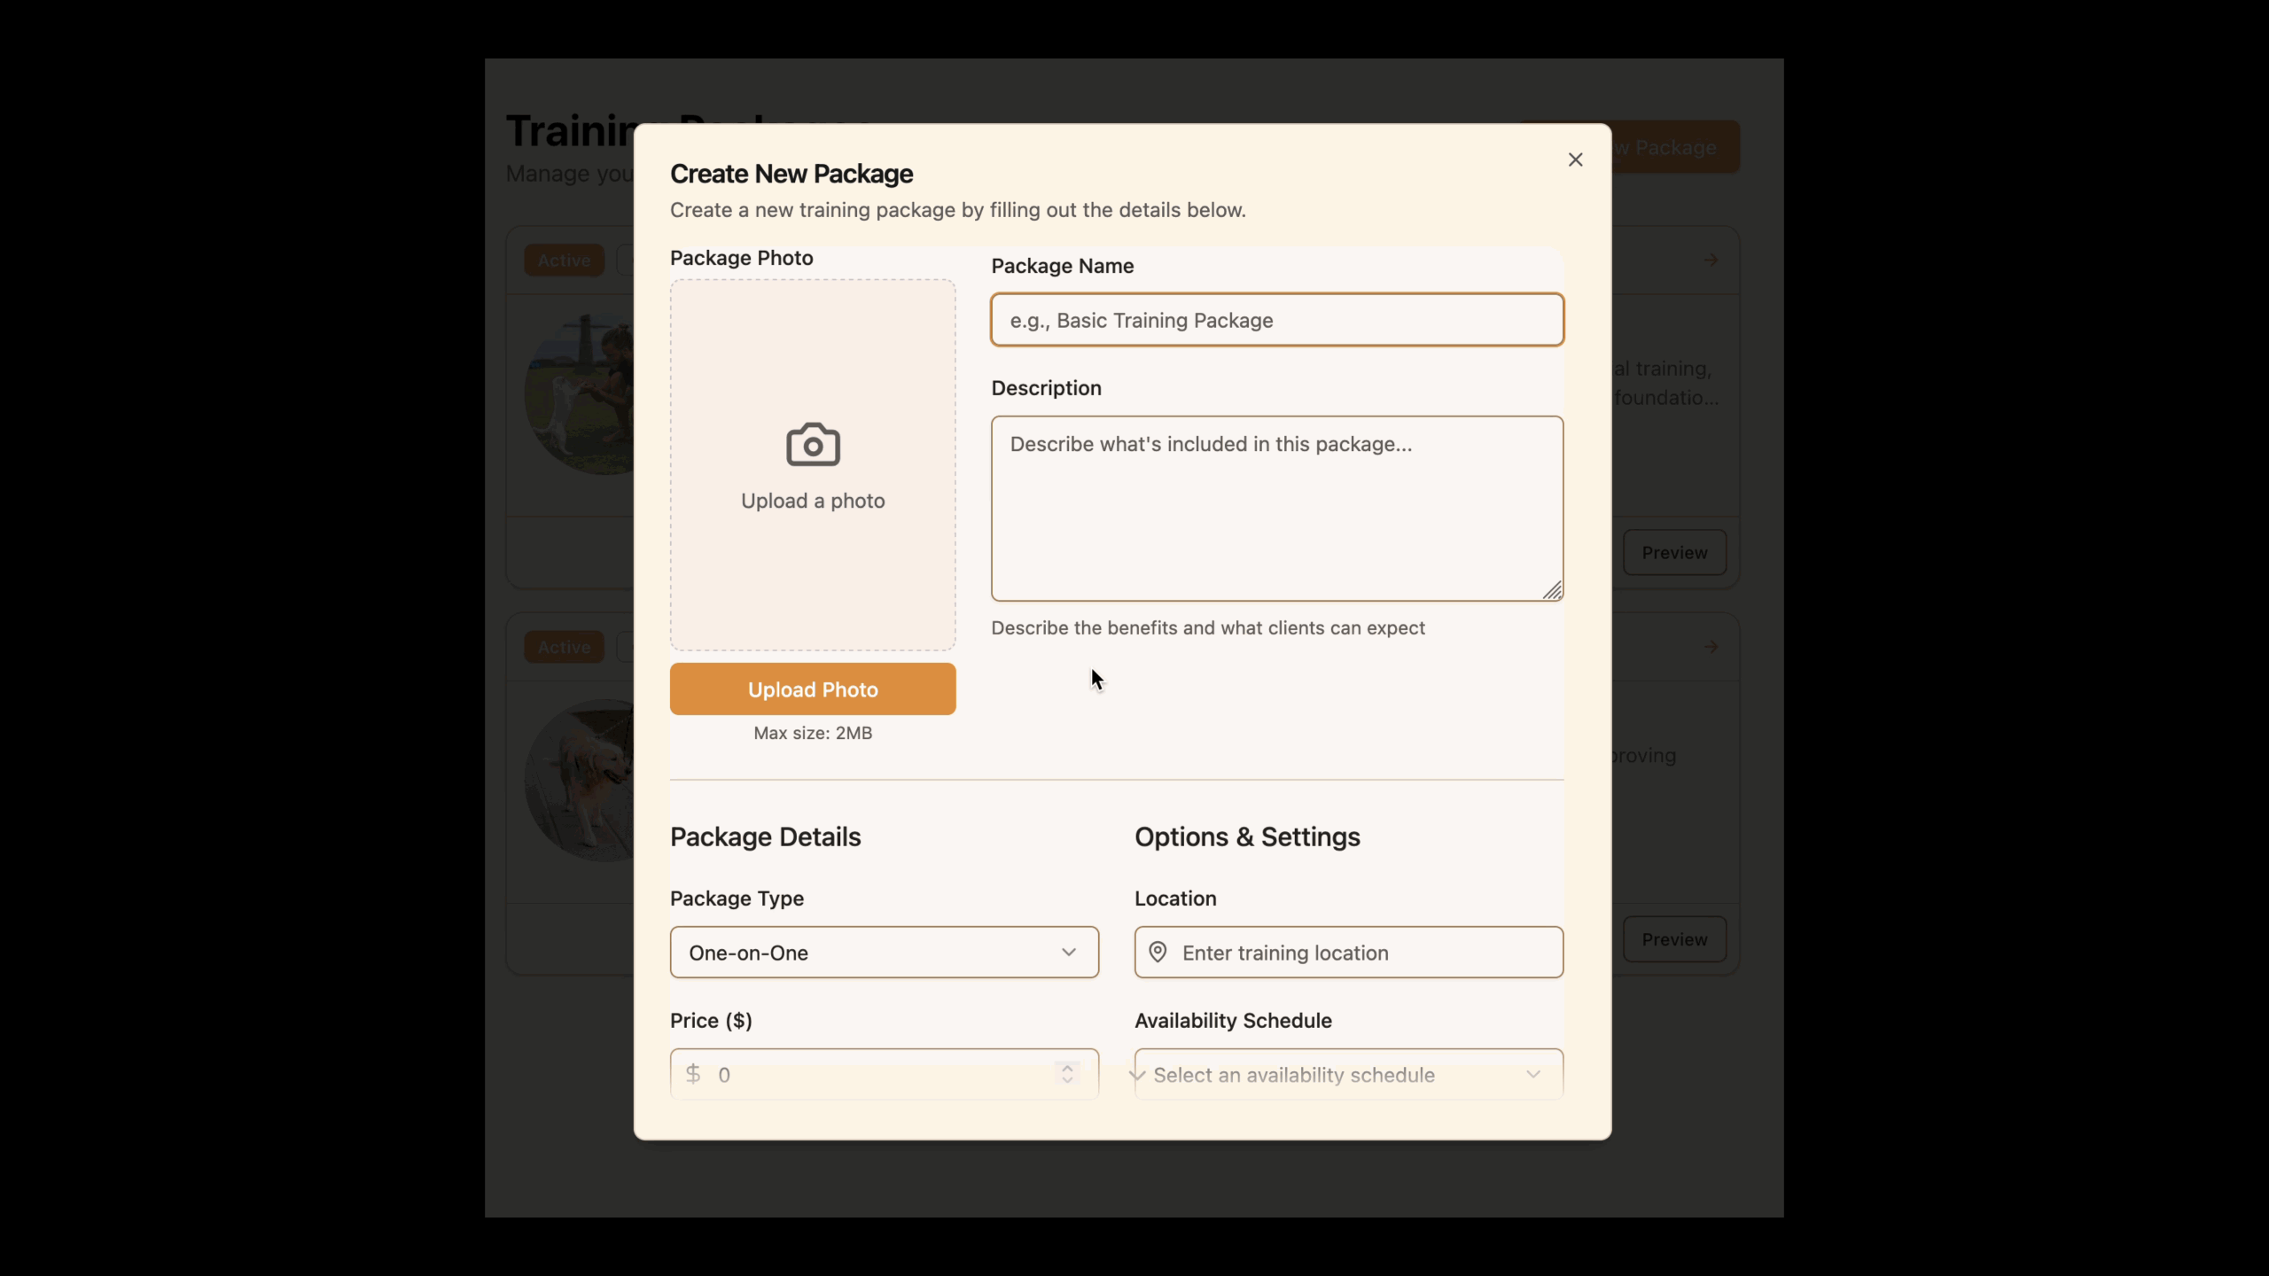Click the Active badge on the top package
Image resolution: width=2269 pixels, height=1276 pixels.
(564, 260)
